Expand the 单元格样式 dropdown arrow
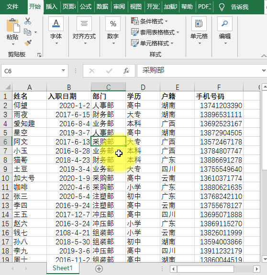The height and width of the screenshot is (275, 267). [172, 44]
